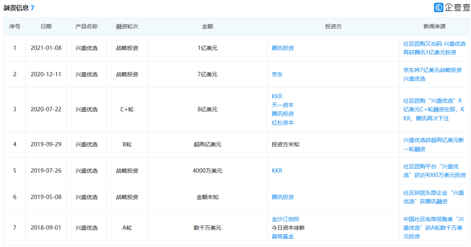Viewport: 471px width, 247px height.
Task: Click 战略投资 in the 2021-01-08 row
Action: (x=127, y=48)
